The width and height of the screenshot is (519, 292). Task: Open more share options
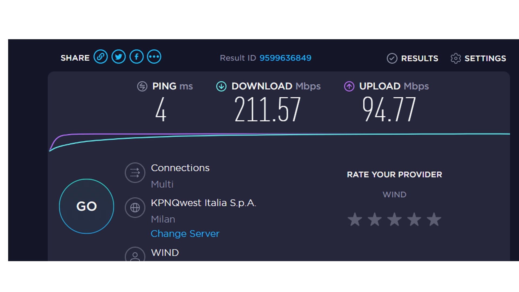click(154, 57)
